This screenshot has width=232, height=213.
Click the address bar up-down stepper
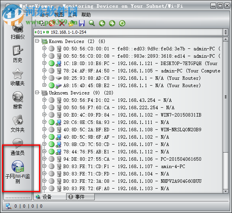pyautogui.click(x=225, y=32)
